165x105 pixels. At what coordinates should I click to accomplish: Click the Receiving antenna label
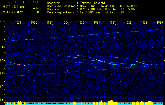60,12
